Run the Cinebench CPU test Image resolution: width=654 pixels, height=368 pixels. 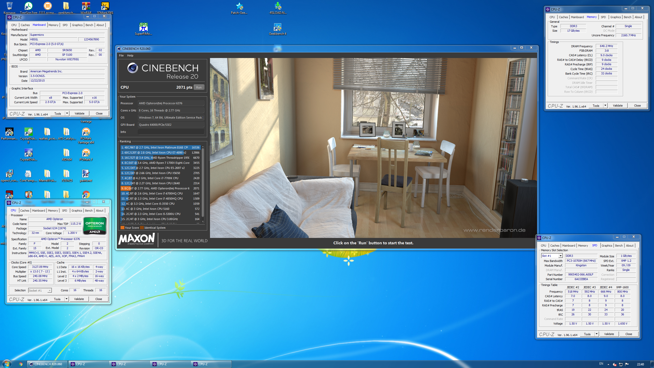(199, 87)
